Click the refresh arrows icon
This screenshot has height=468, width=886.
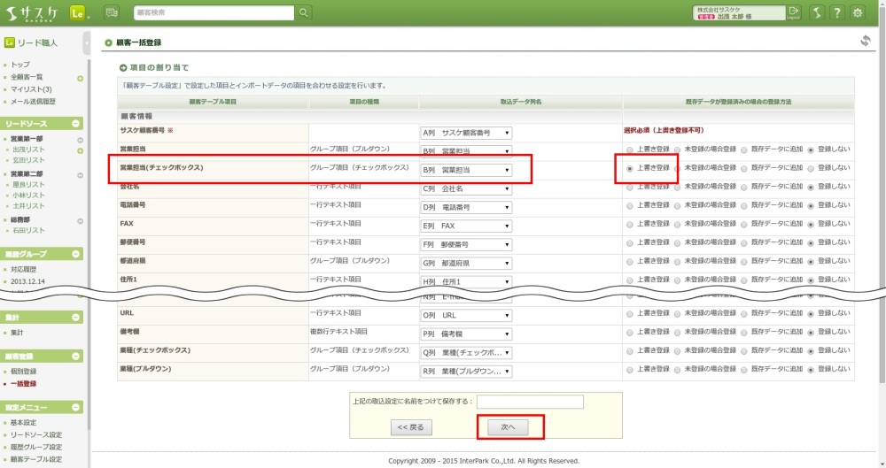866,41
